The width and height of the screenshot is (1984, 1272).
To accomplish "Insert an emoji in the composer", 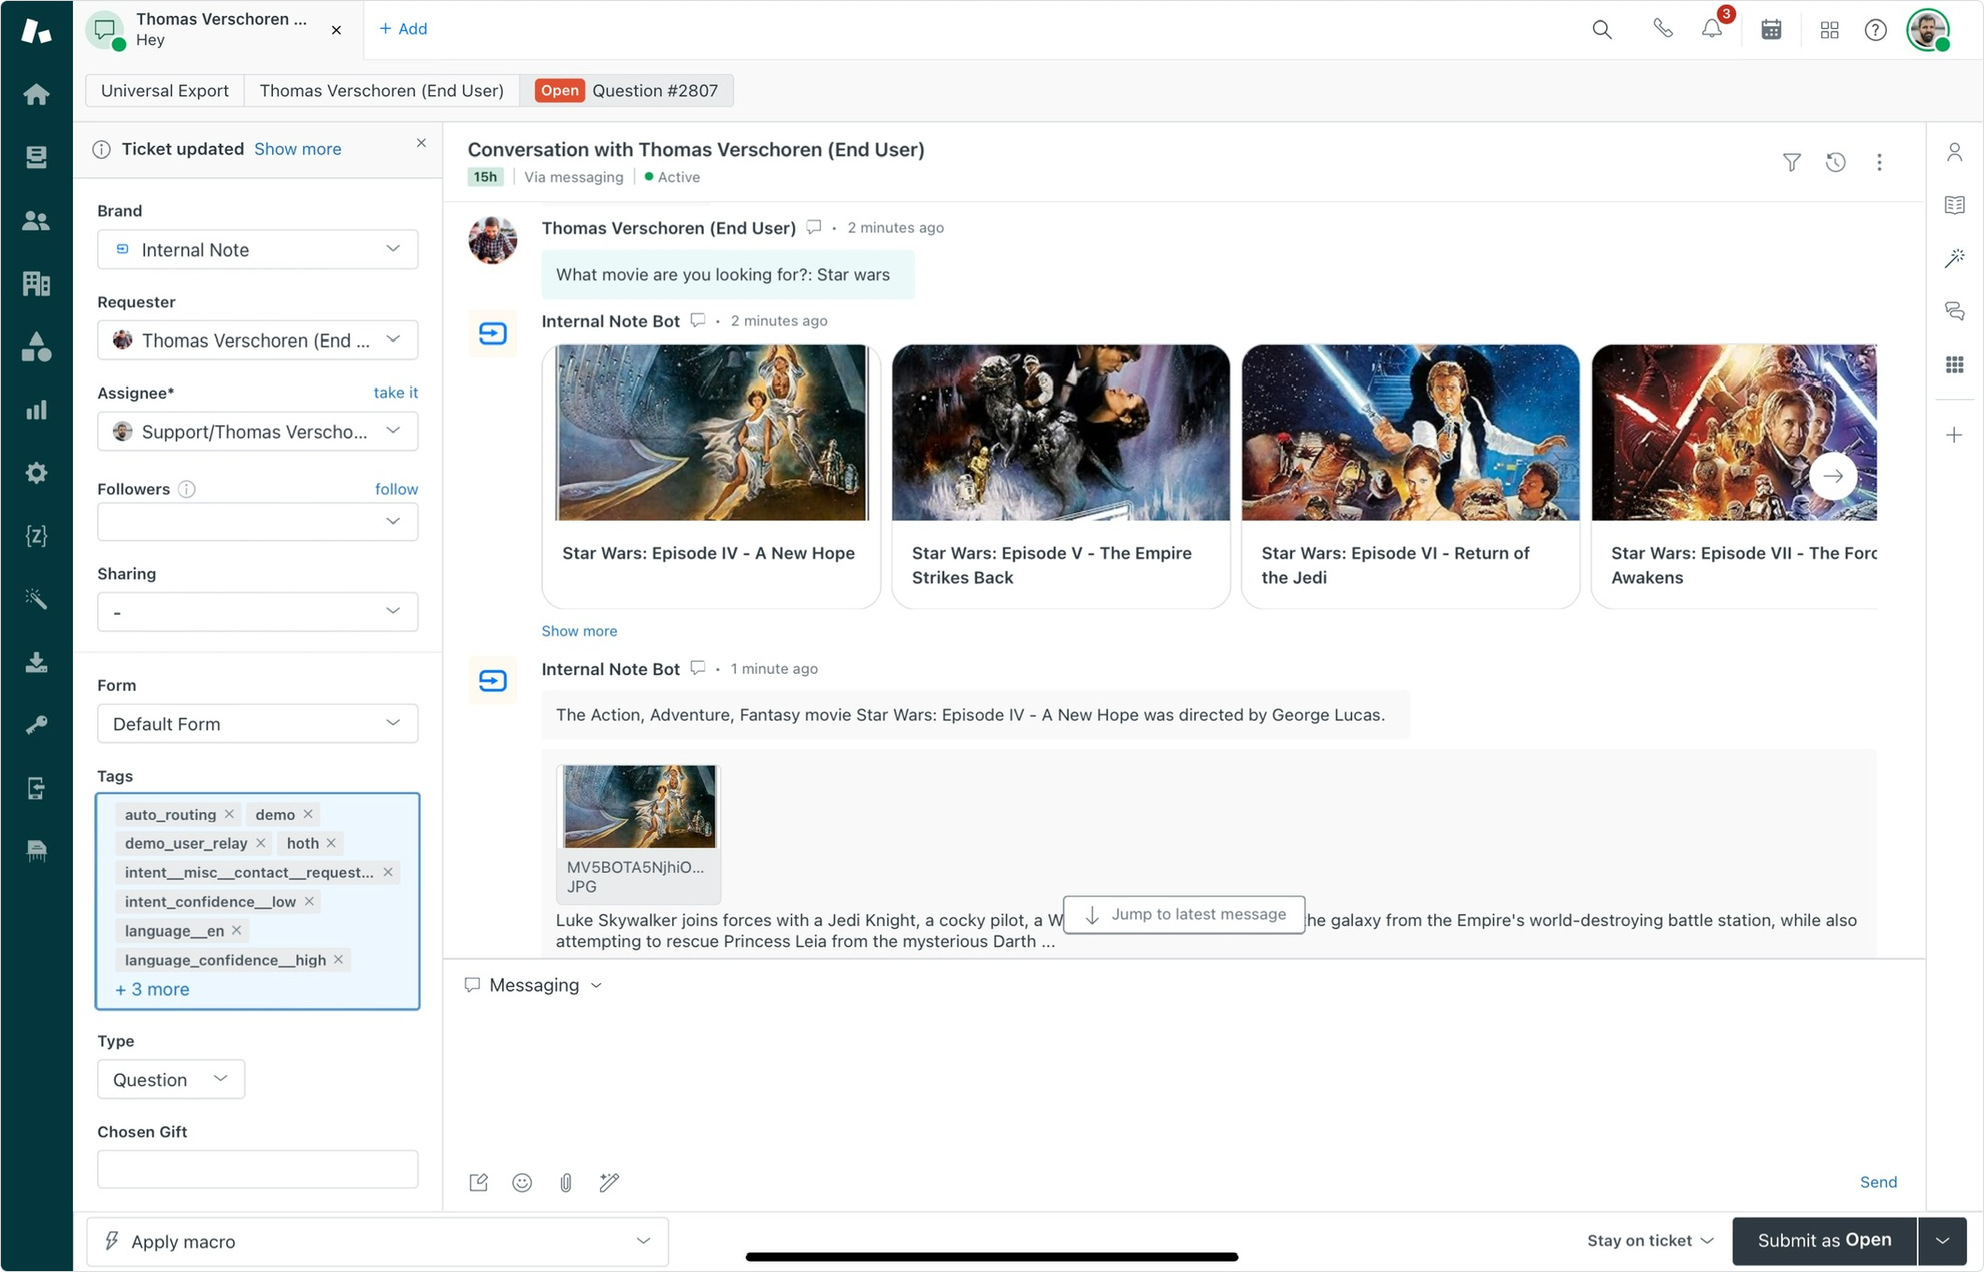I will [x=522, y=1182].
